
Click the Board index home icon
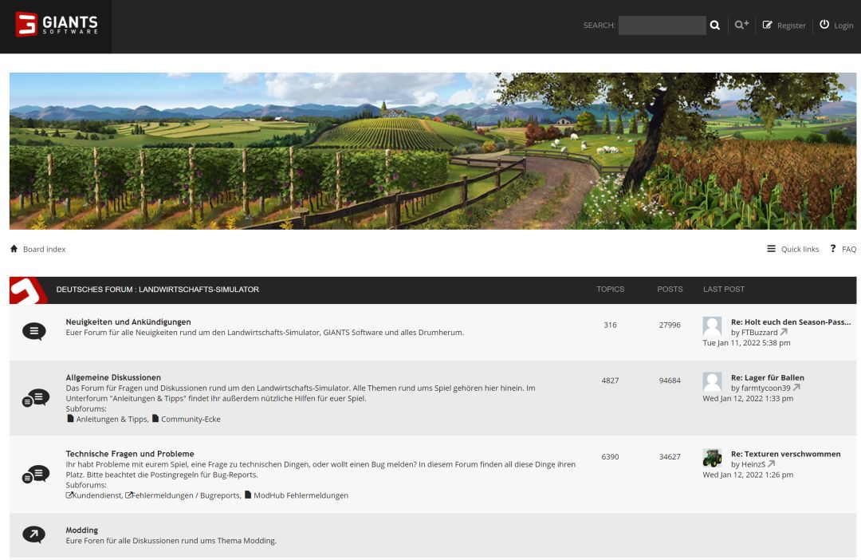[x=14, y=249]
